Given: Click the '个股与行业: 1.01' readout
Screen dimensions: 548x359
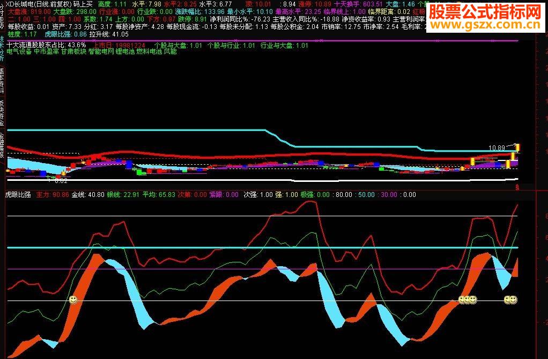Looking at the screenshot, I should [x=231, y=46].
